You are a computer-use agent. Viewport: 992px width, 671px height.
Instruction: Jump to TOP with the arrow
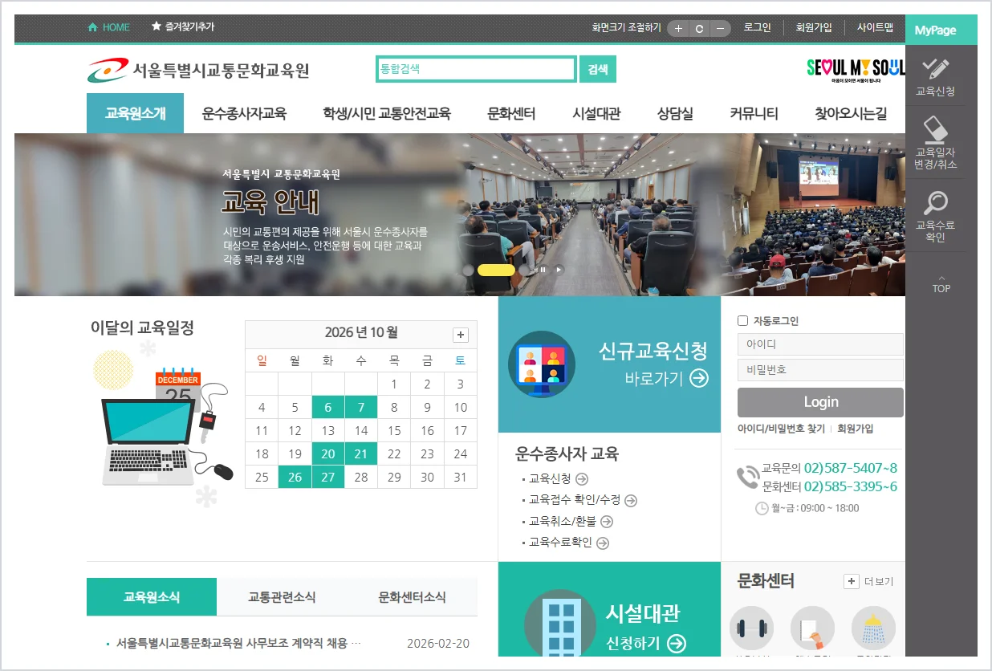point(941,284)
